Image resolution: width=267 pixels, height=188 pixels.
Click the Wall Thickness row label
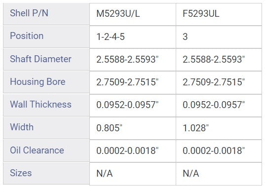(x=46, y=105)
